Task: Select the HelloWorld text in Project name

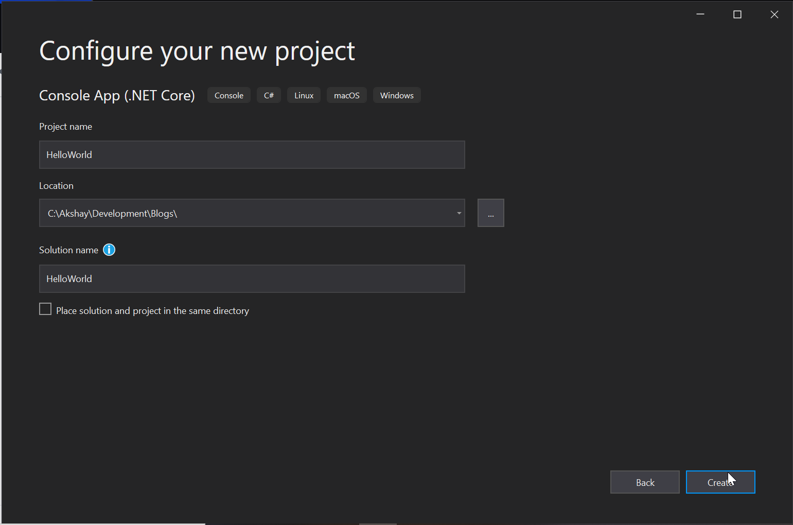Action: 69,154
